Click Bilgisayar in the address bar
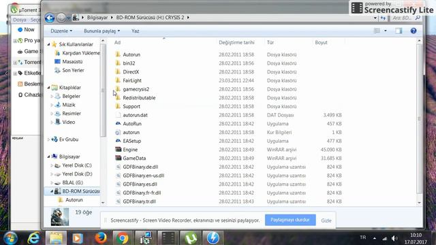Image resolution: width=436 pixels, height=245 pixels. 97,18
